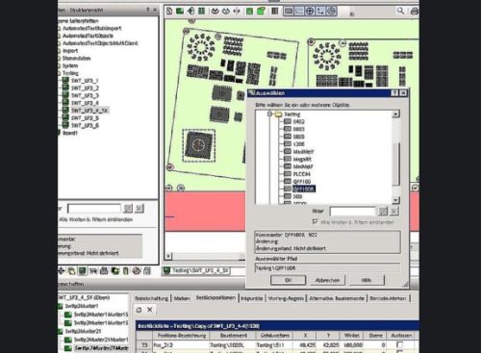Image resolution: width=481 pixels, height=353 pixels.
Task: Click the filter input field in the left panel
Action: (94, 209)
